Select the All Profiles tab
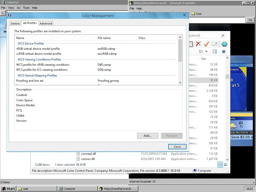256x192 pixels. 30,23
